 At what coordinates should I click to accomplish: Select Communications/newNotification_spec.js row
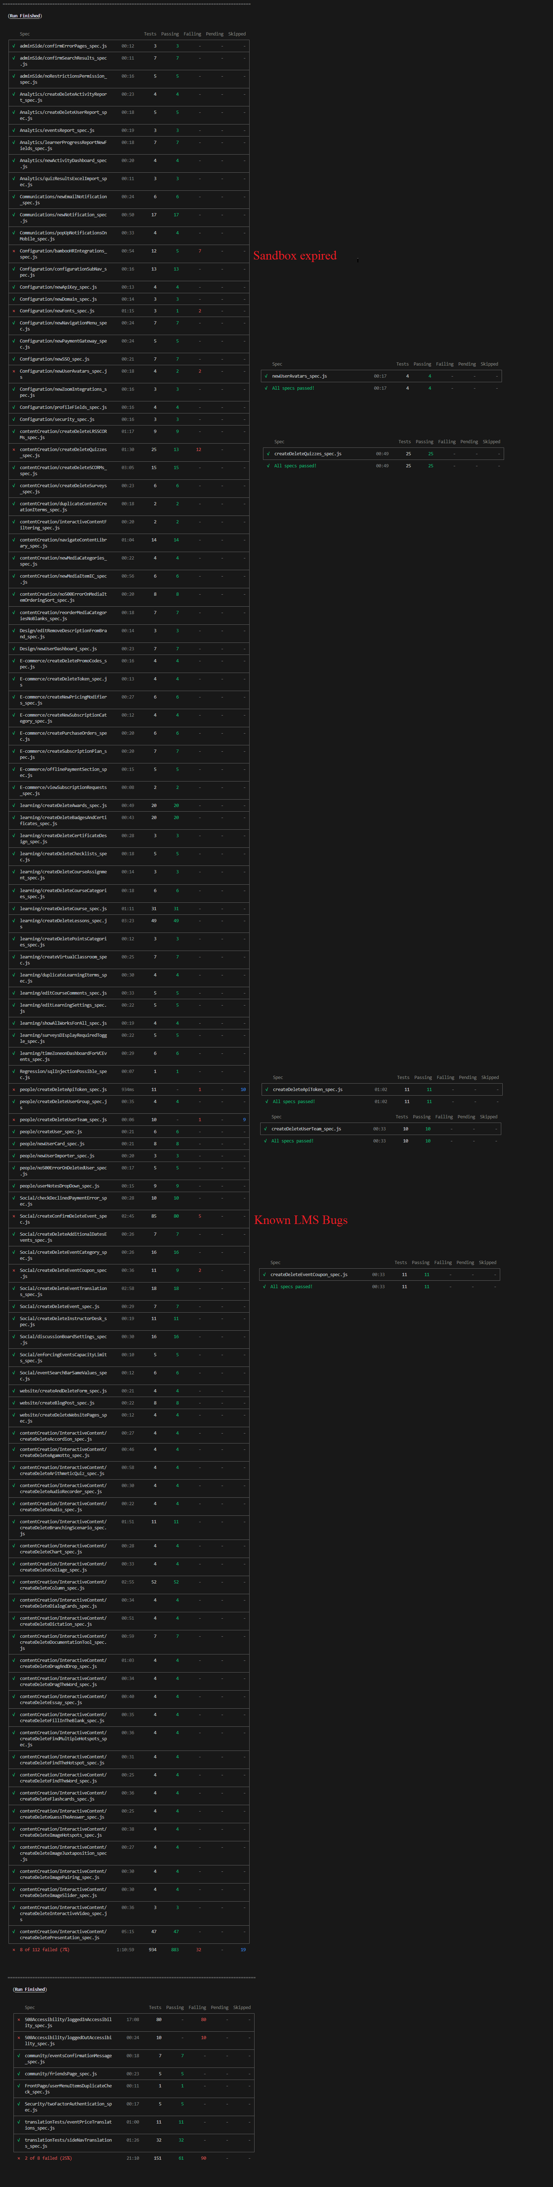tap(129, 217)
